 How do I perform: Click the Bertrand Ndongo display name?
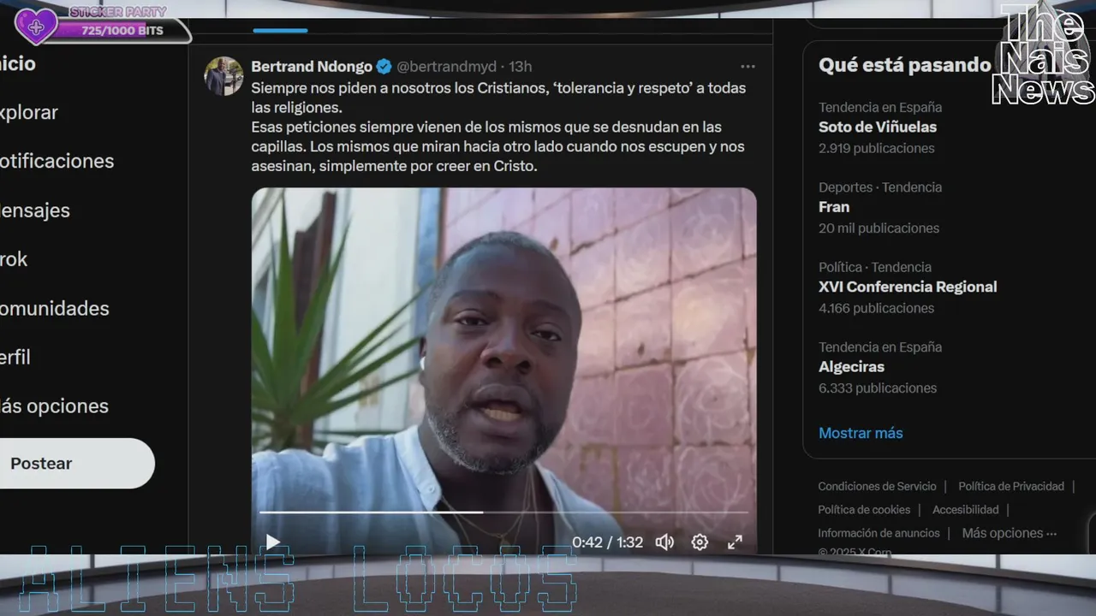(x=312, y=67)
